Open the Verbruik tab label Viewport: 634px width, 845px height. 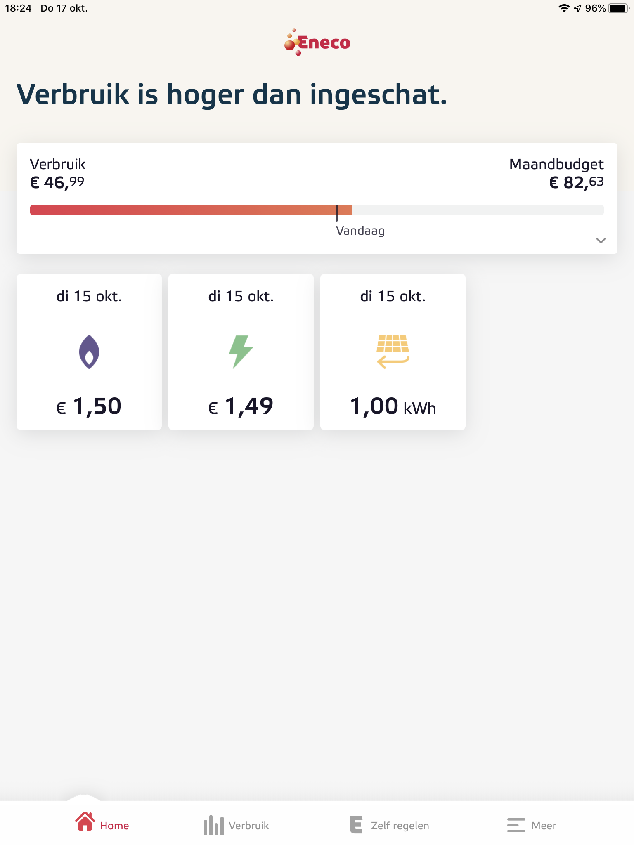coord(249,826)
